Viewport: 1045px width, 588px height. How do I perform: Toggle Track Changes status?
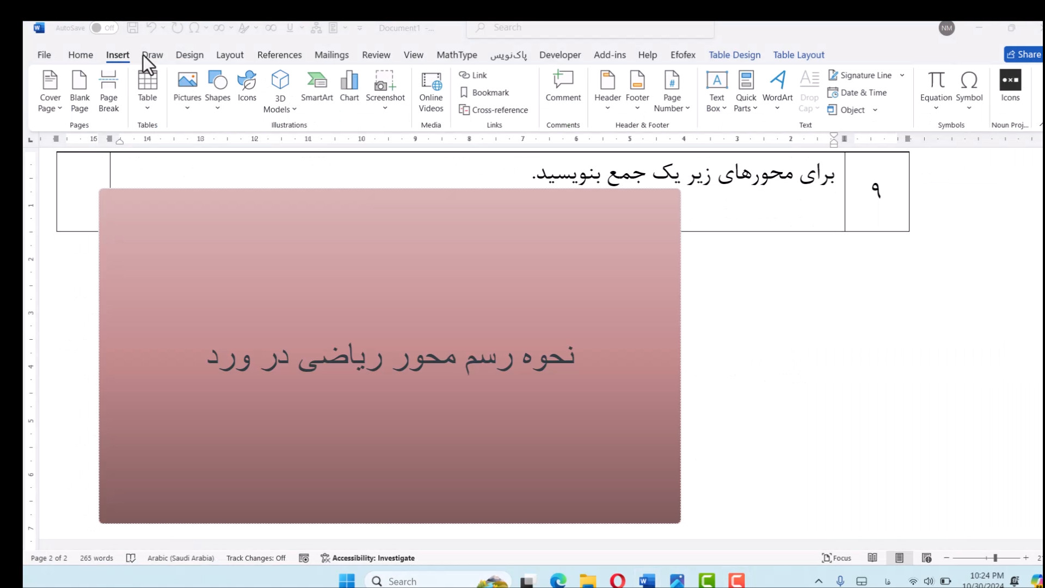click(x=256, y=558)
